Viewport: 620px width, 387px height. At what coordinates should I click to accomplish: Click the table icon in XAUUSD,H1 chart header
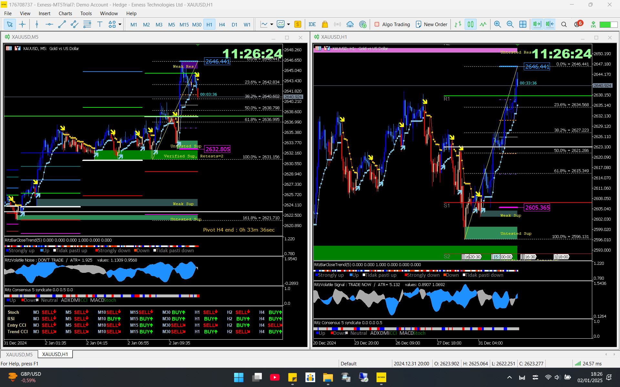point(318,48)
